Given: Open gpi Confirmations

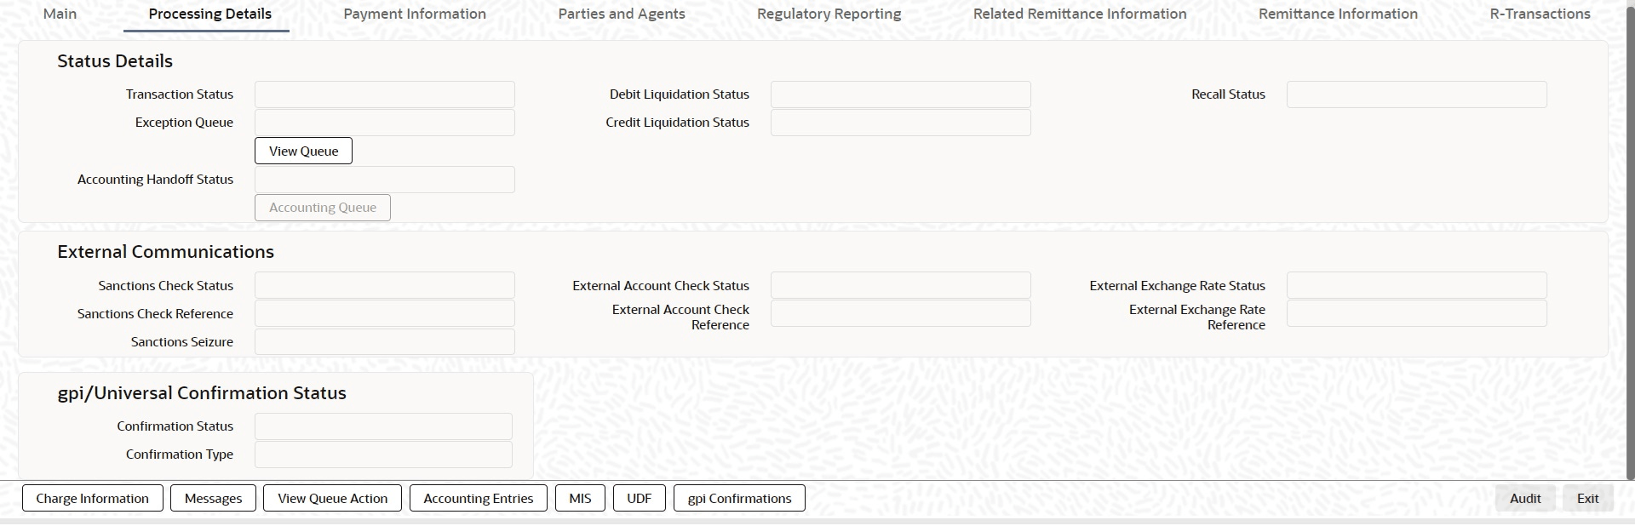Looking at the screenshot, I should (739, 498).
